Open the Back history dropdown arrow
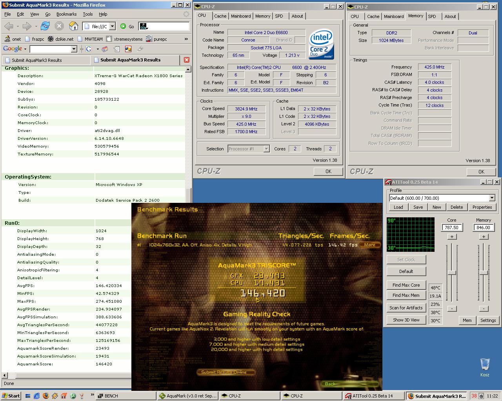This screenshot has width=502, height=401. click(18, 26)
